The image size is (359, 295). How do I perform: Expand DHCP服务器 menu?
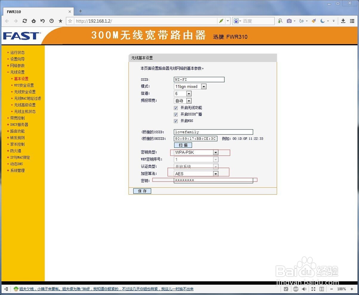pyautogui.click(x=19, y=125)
